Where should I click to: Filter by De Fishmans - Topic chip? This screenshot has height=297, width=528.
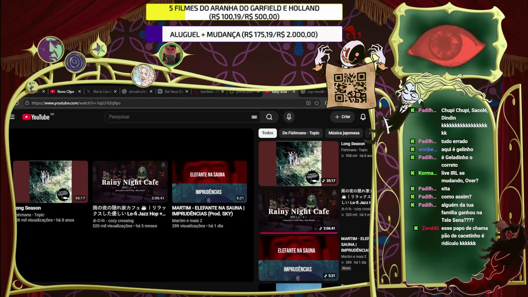pos(301,133)
